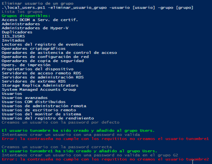The height and width of the screenshot is (164, 212).
Task: Click 'Usuarios de escritorio remoto' line
Action: [39, 110]
